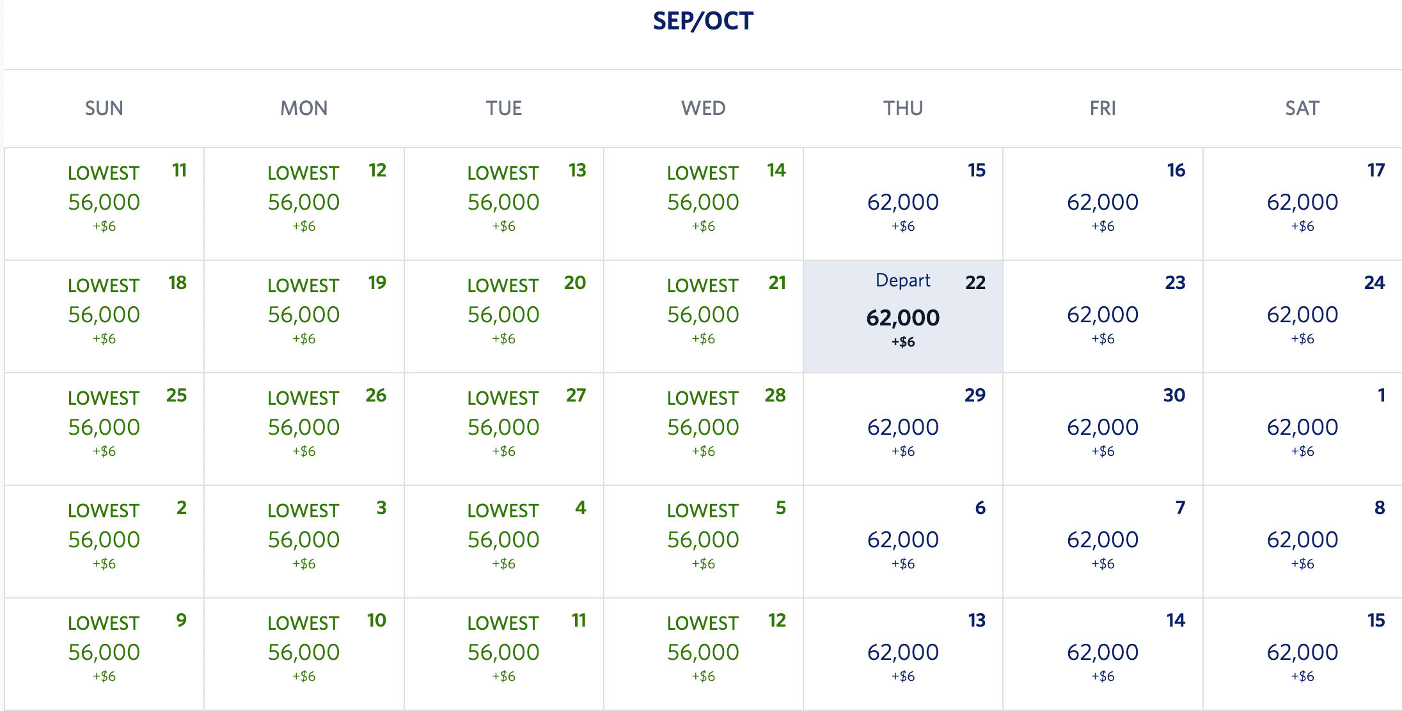The image size is (1402, 711).
Task: Select September 13 lowest fare Tuesday
Action: [x=503, y=203]
